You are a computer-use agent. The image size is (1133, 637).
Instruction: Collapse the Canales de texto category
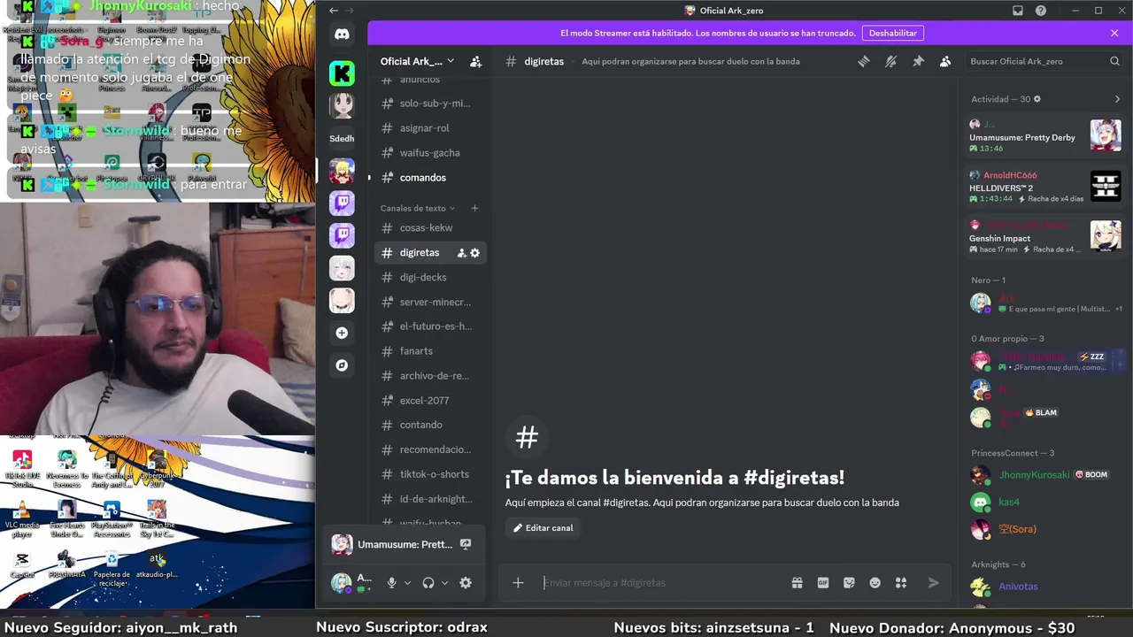(418, 208)
